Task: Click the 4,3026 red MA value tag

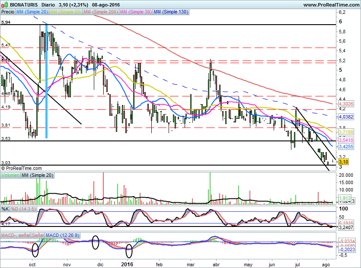Action: point(346,104)
